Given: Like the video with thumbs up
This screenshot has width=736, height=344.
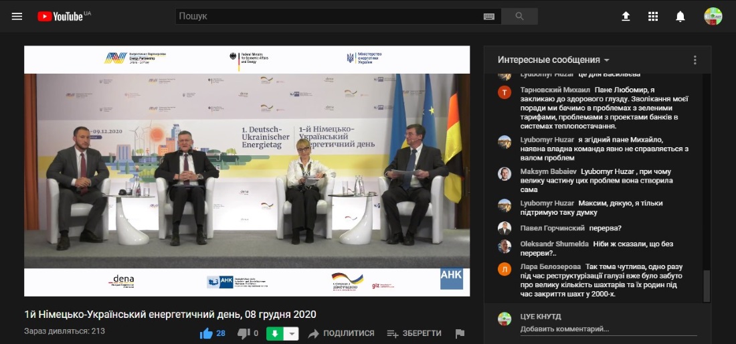Looking at the screenshot, I should pos(206,334).
